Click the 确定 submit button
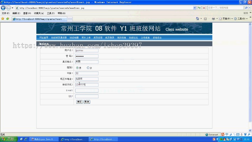 80,102
